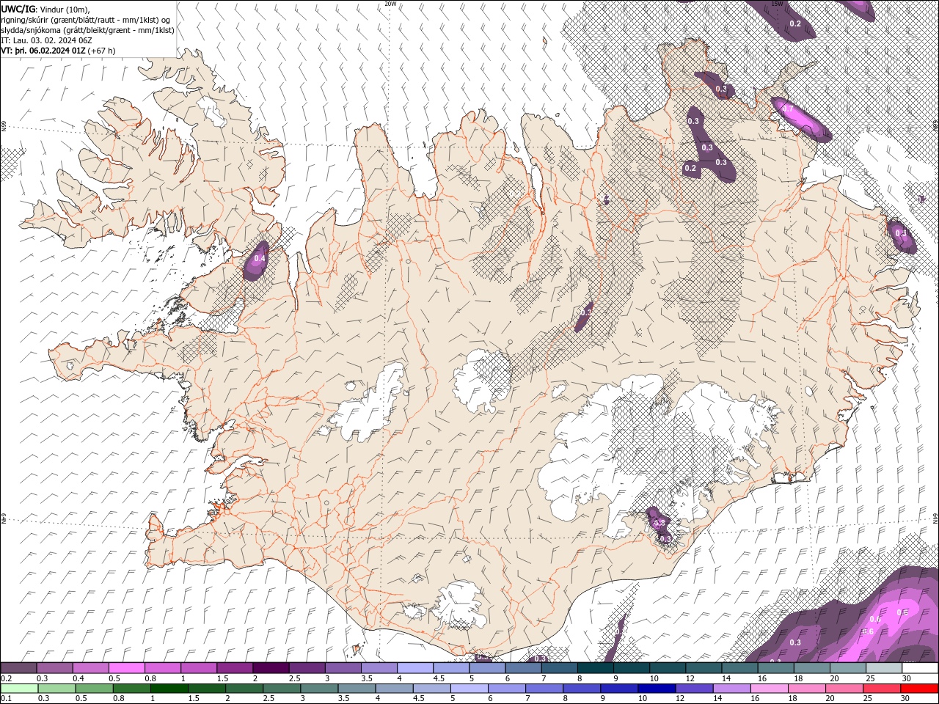Pick the dark teal swatch above upper-row label 9
939x704 pixels.
coord(595,668)
